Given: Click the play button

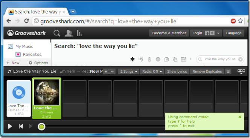Looking at the screenshot, I should [x=10, y=126].
